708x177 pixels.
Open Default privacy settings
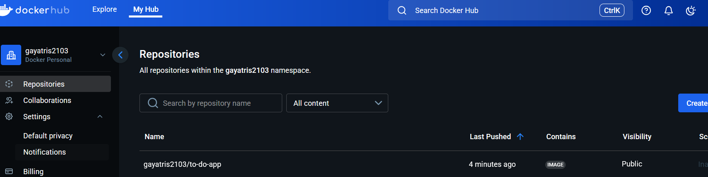coord(48,136)
